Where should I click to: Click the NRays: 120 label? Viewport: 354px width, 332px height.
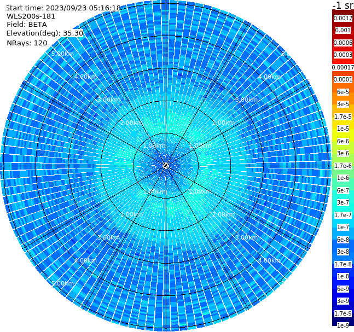coord(27,43)
